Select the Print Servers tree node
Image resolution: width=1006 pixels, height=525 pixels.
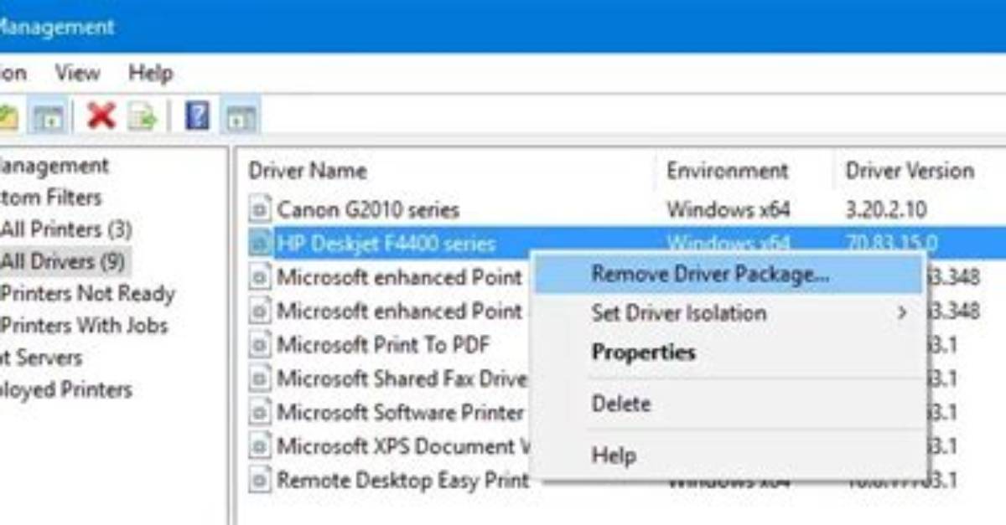pyautogui.click(x=41, y=358)
